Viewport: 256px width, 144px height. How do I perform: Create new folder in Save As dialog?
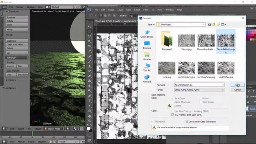(x=218, y=25)
